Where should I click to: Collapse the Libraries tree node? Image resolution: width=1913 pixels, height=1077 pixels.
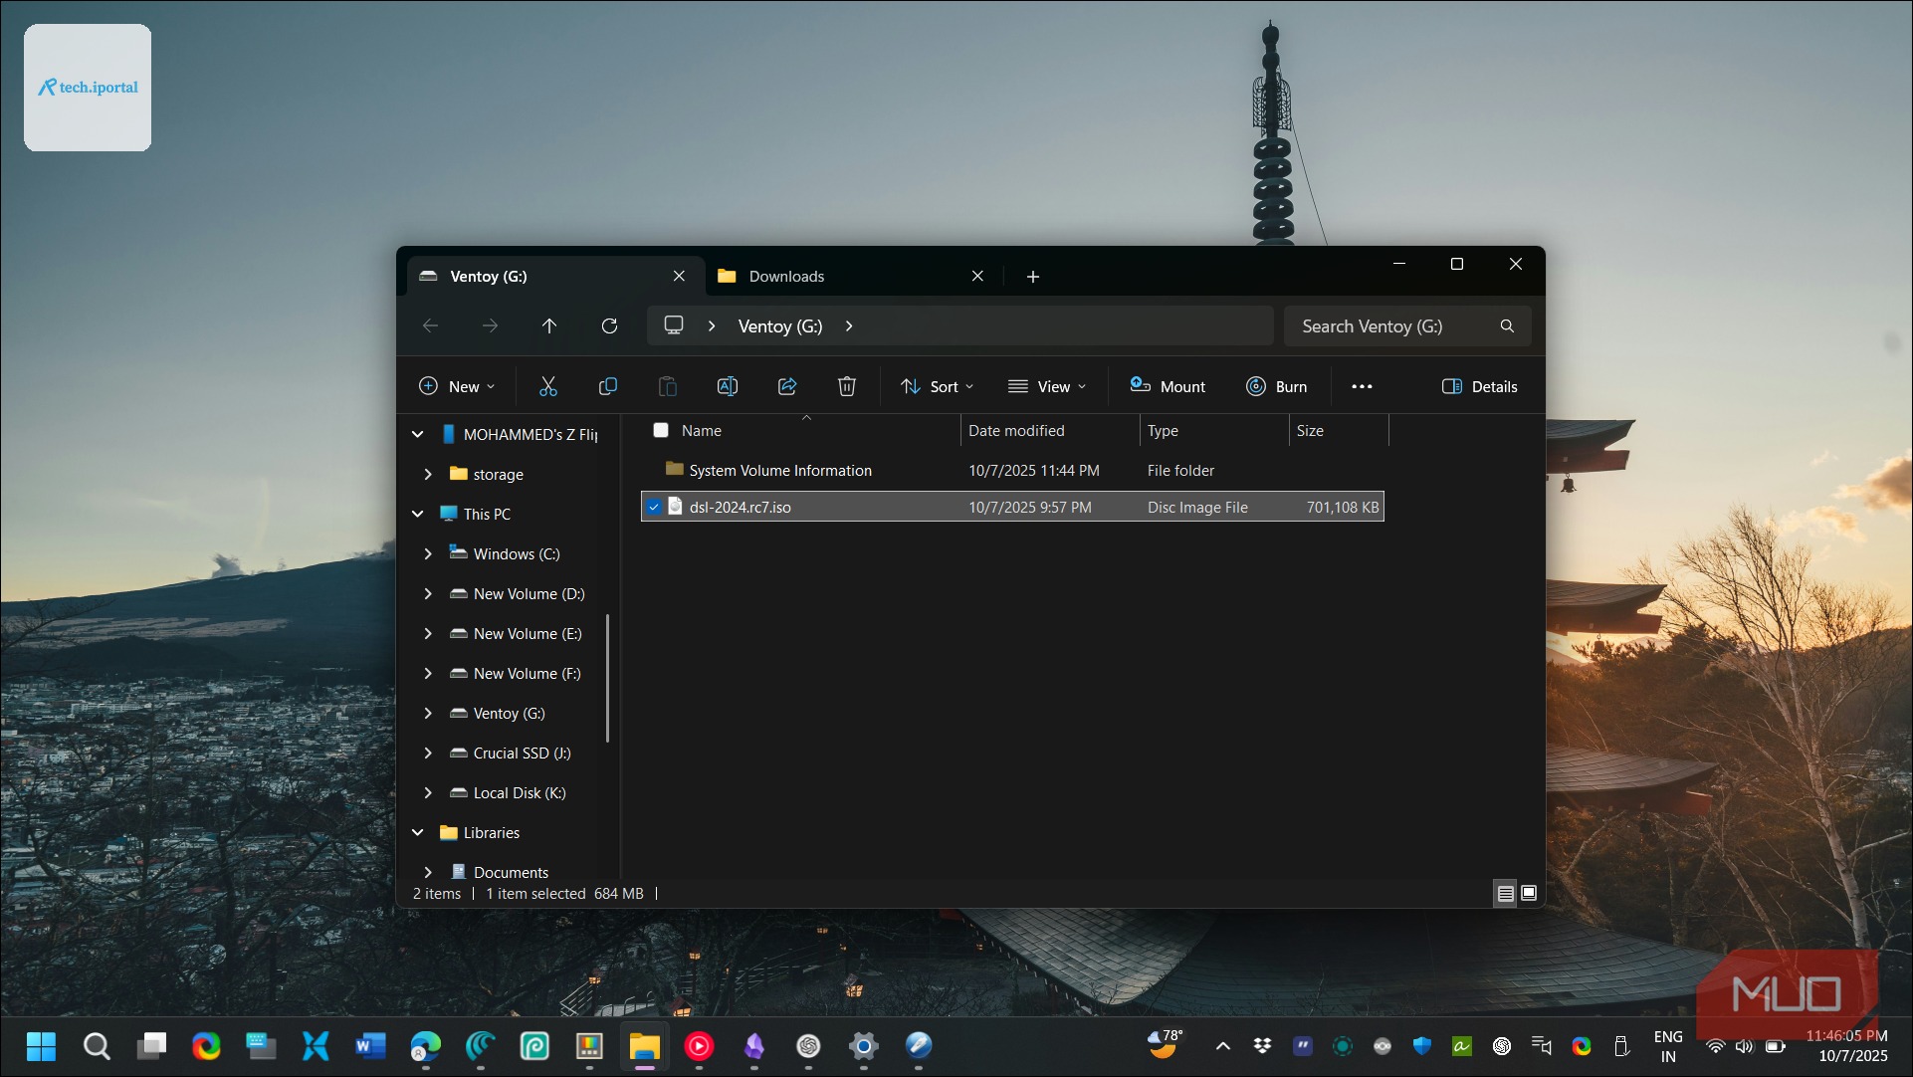point(418,832)
